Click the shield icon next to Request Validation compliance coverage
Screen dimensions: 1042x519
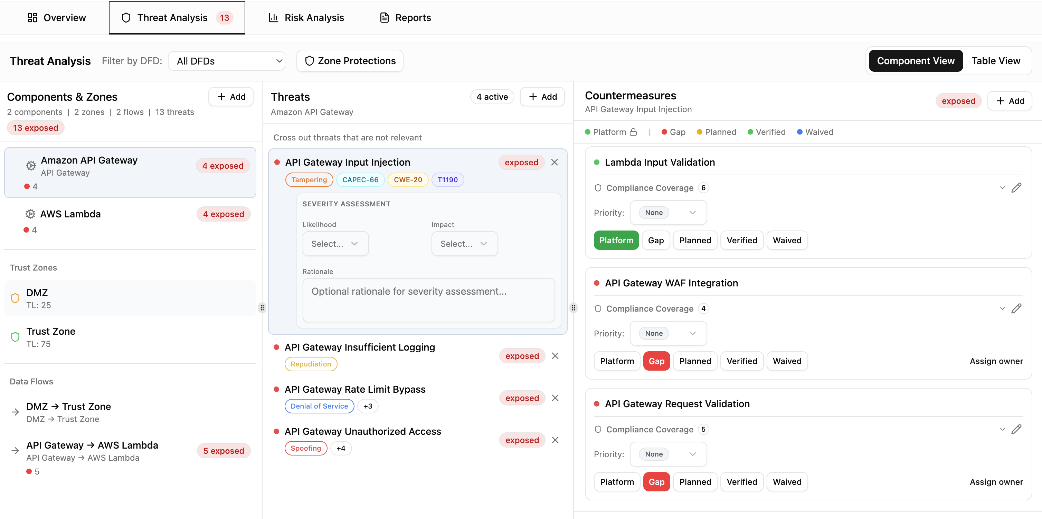598,429
